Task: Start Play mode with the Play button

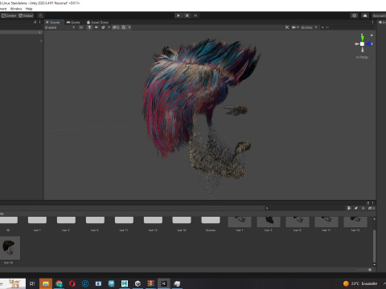Action: coord(179,15)
